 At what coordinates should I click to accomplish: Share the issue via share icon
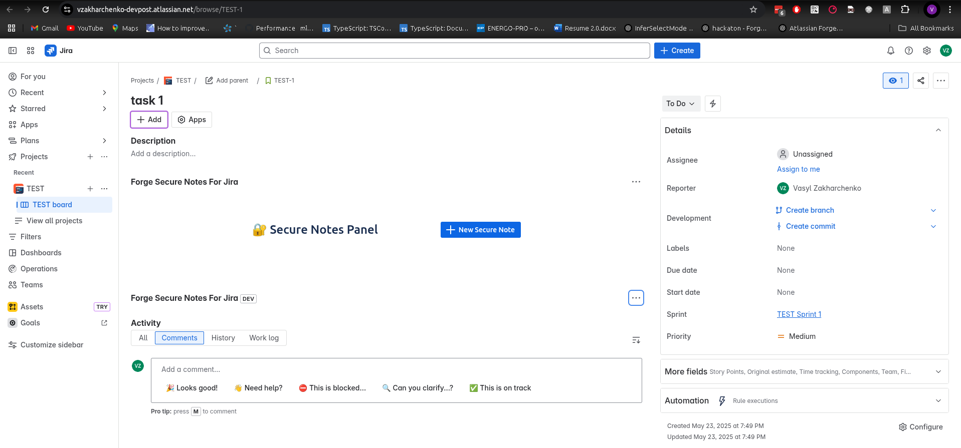pyautogui.click(x=921, y=81)
